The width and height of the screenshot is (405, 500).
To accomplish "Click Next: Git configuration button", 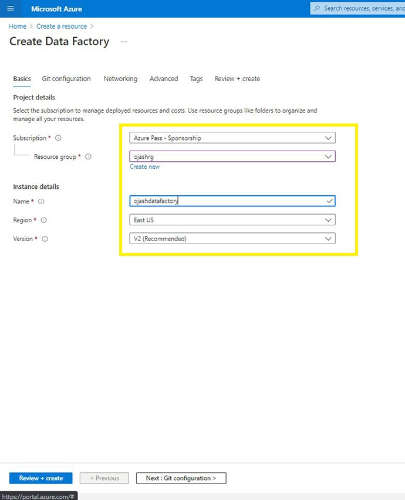I will point(181,478).
